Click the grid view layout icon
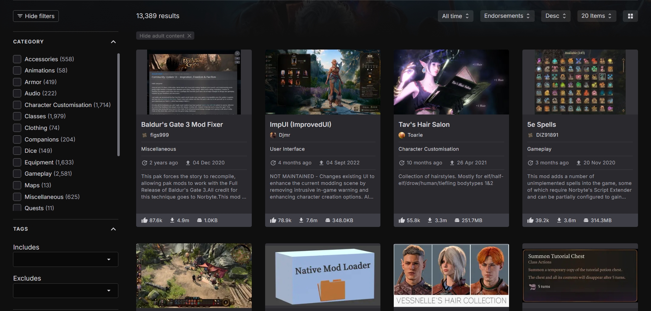651x311 pixels. 630,16
